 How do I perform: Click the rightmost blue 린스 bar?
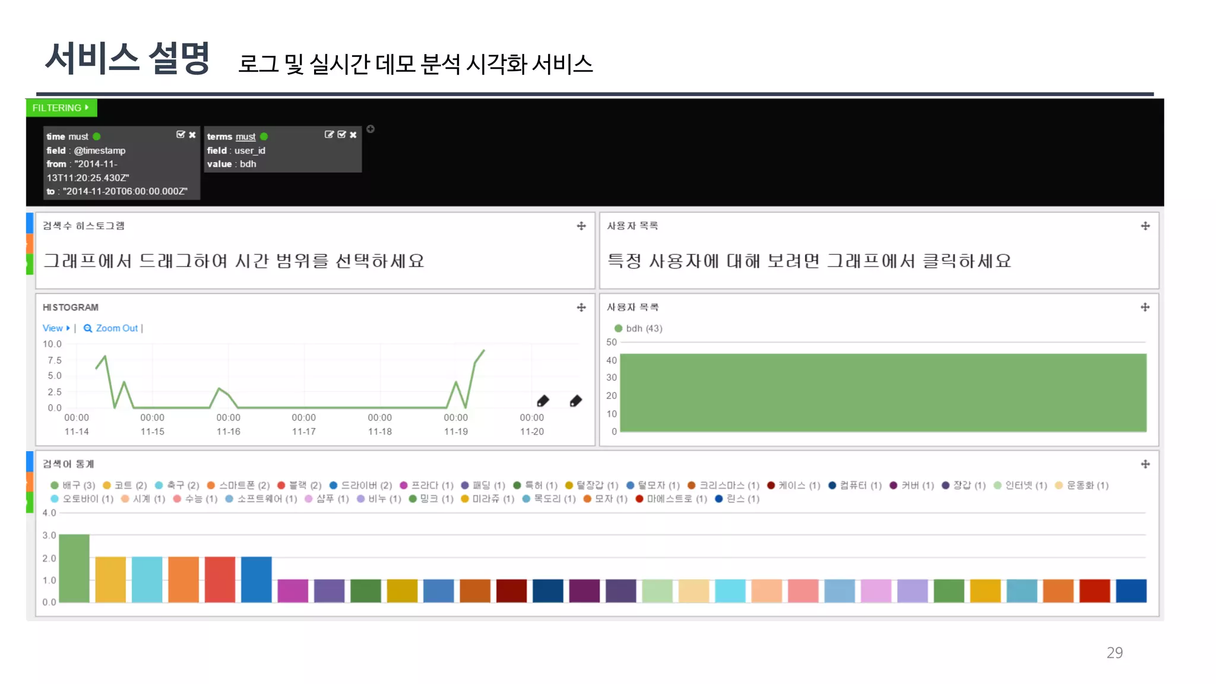point(1131,591)
